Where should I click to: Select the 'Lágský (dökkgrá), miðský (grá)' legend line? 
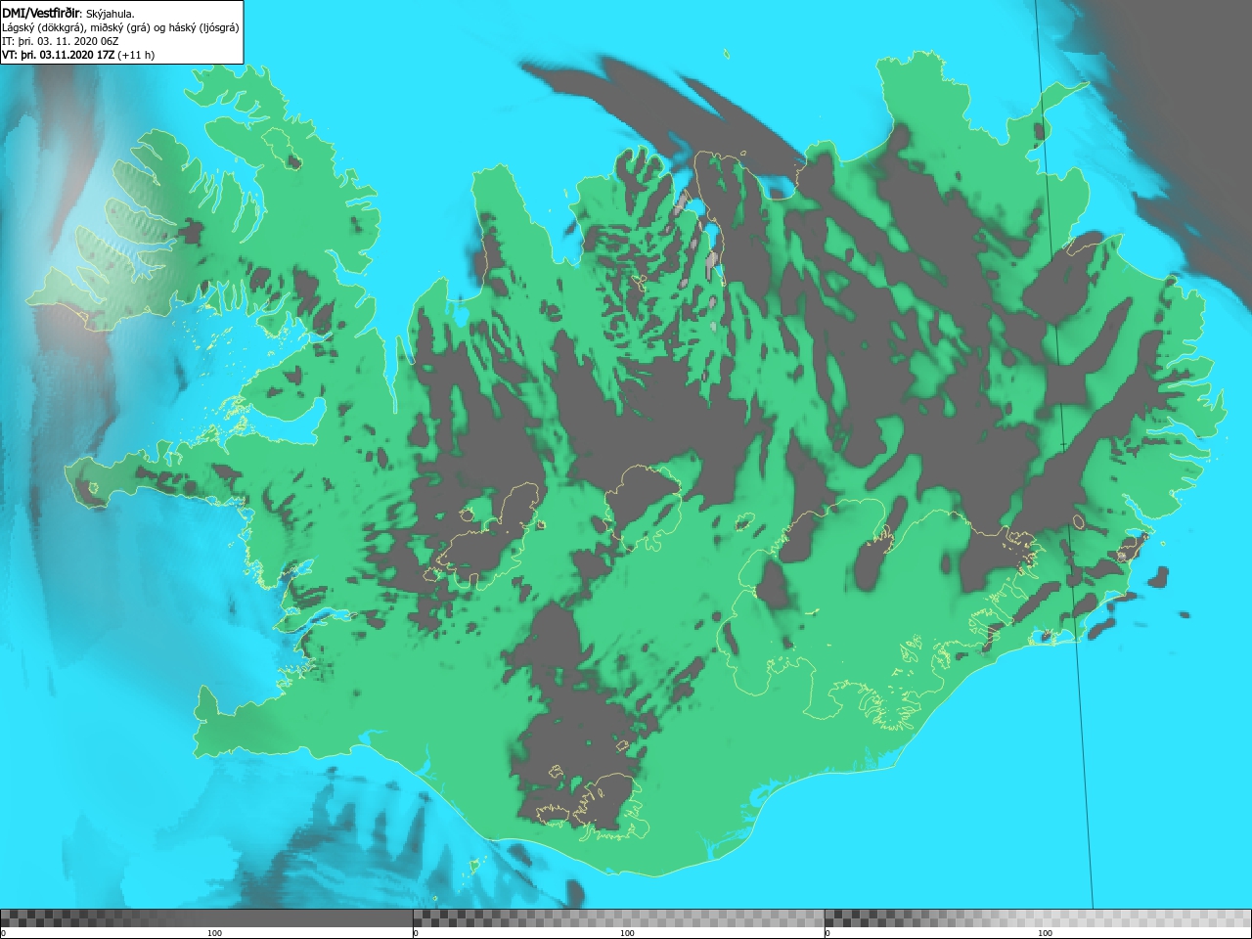coord(121,27)
